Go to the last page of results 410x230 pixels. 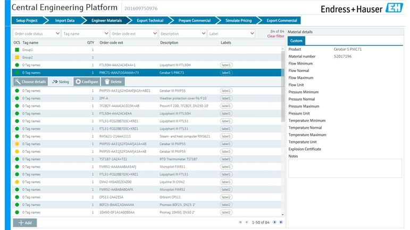(281, 222)
